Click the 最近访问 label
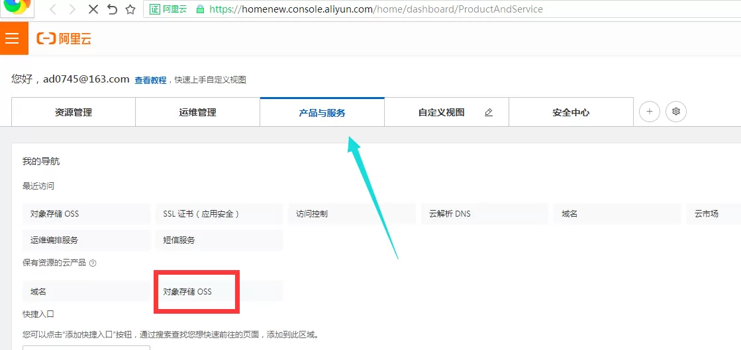 38,186
